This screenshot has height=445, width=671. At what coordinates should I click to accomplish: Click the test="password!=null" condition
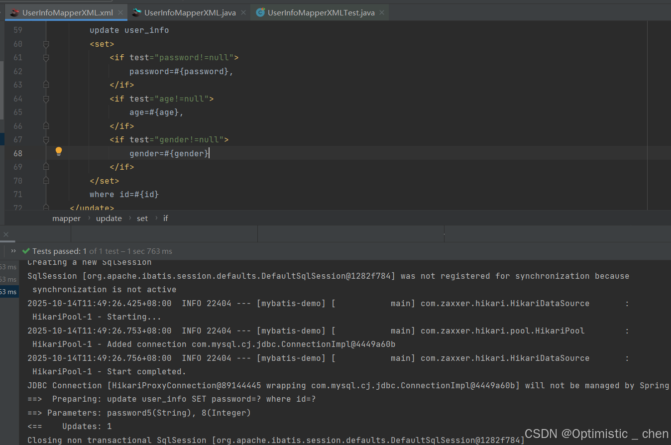click(182, 58)
